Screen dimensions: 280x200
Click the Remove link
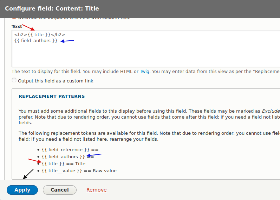96,190
